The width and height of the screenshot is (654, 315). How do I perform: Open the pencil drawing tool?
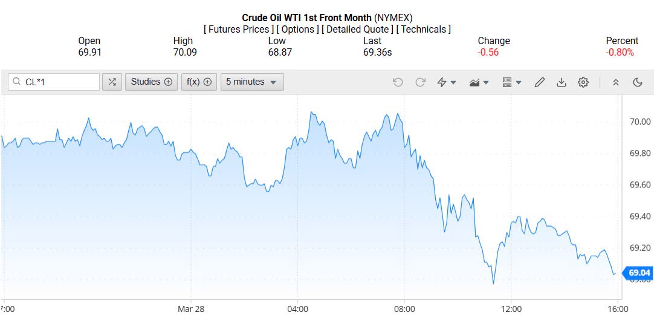click(540, 82)
